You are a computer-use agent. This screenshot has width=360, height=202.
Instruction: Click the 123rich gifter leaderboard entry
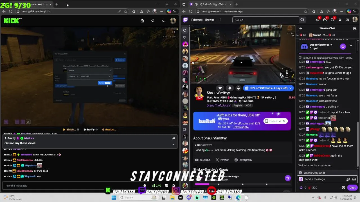click(71, 130)
